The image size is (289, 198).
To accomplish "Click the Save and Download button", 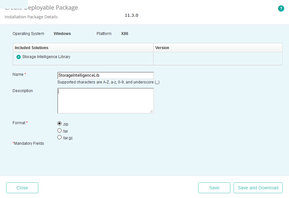I will (x=258, y=188).
